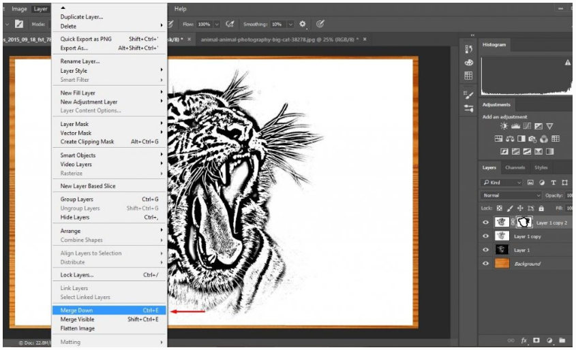The height and width of the screenshot is (350, 576).
Task: Click the new group folder icon
Action: (562, 340)
